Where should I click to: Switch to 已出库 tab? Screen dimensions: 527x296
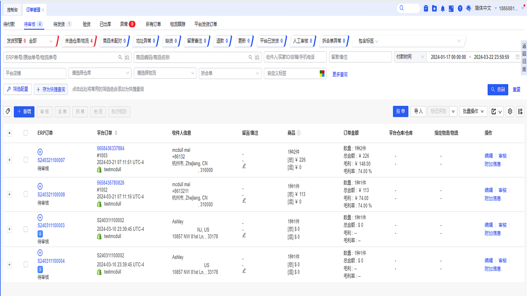(105, 24)
